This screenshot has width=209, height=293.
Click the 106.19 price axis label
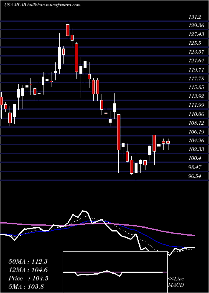[196, 132]
